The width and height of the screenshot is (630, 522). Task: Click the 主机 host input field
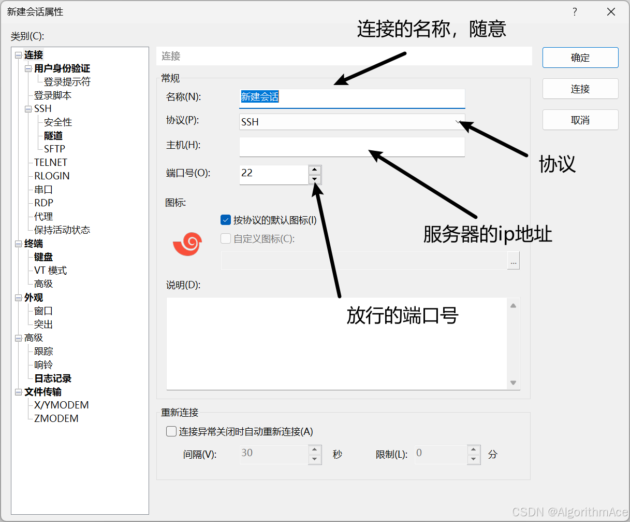(352, 147)
